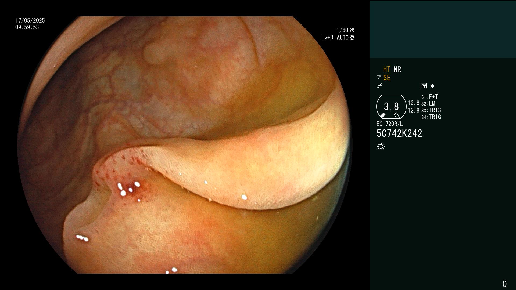Click the 12.8 value beside S3: IRIS
This screenshot has height=290, width=516.
tap(414, 110)
